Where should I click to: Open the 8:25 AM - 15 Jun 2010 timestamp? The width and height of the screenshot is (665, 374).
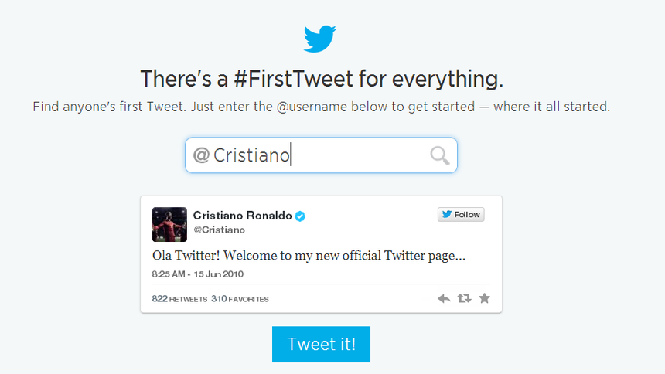coord(198,274)
